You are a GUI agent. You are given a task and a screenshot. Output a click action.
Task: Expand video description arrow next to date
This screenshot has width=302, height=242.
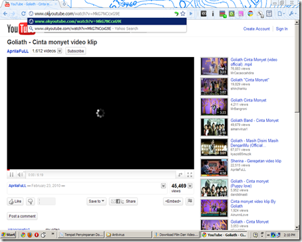coord(164,186)
